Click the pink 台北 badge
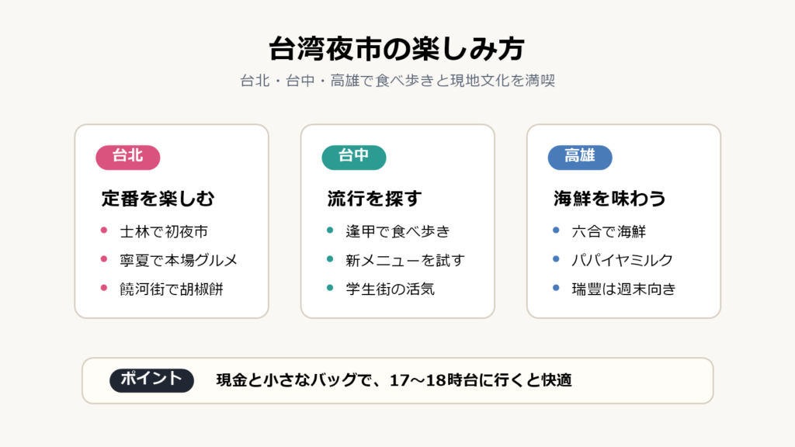This screenshot has width=795, height=447. tap(128, 157)
